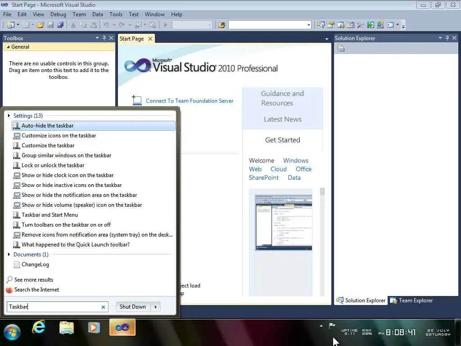Click the Start Page screenshot thumbnail
This screenshot has height=346, width=461.
coord(284,223)
